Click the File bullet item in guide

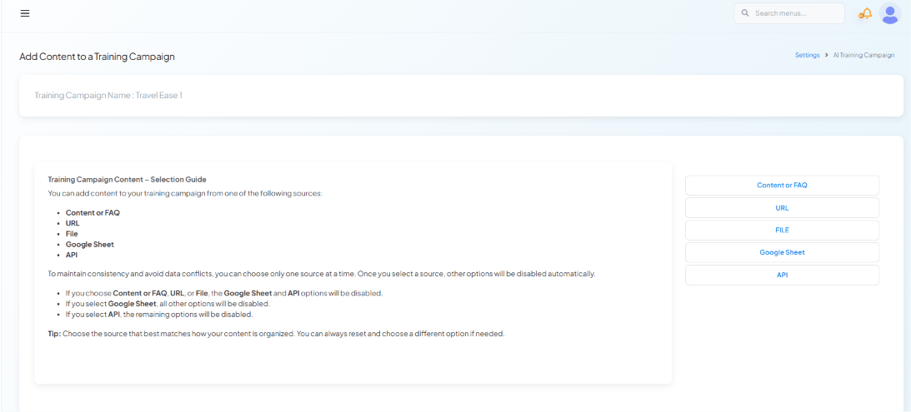(x=72, y=234)
